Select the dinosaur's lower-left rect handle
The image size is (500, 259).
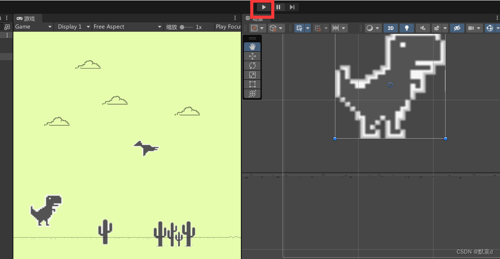tap(335, 139)
